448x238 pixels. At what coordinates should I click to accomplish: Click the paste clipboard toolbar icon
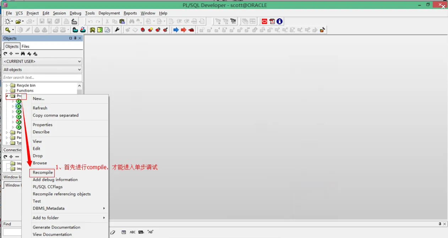[122, 22]
